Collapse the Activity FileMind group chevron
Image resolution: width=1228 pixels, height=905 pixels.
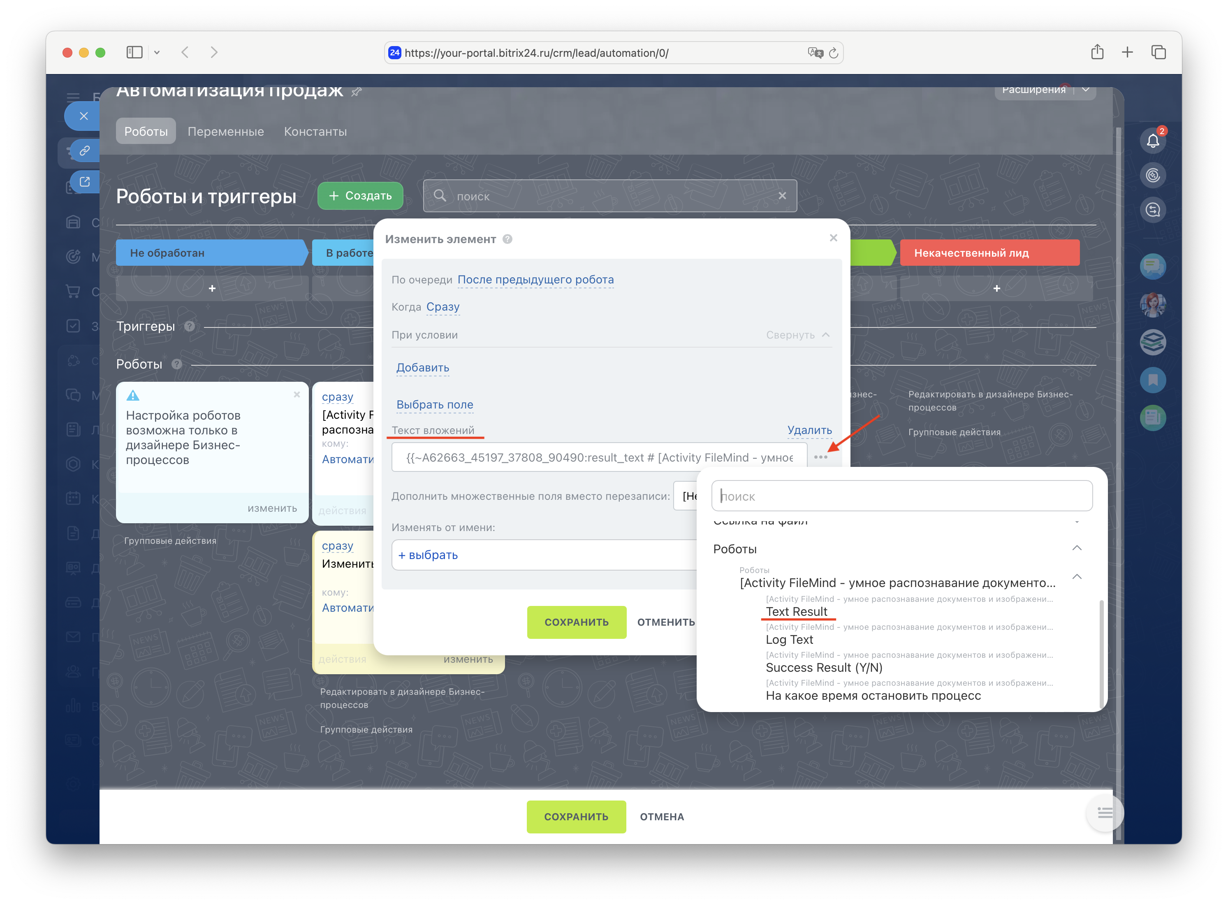pyautogui.click(x=1076, y=577)
